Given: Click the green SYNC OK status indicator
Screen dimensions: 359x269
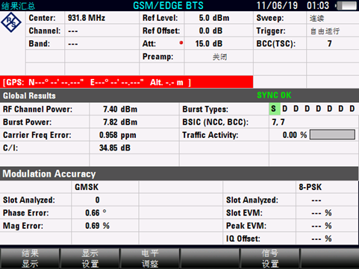Looking at the screenshot, I should pos(274,95).
